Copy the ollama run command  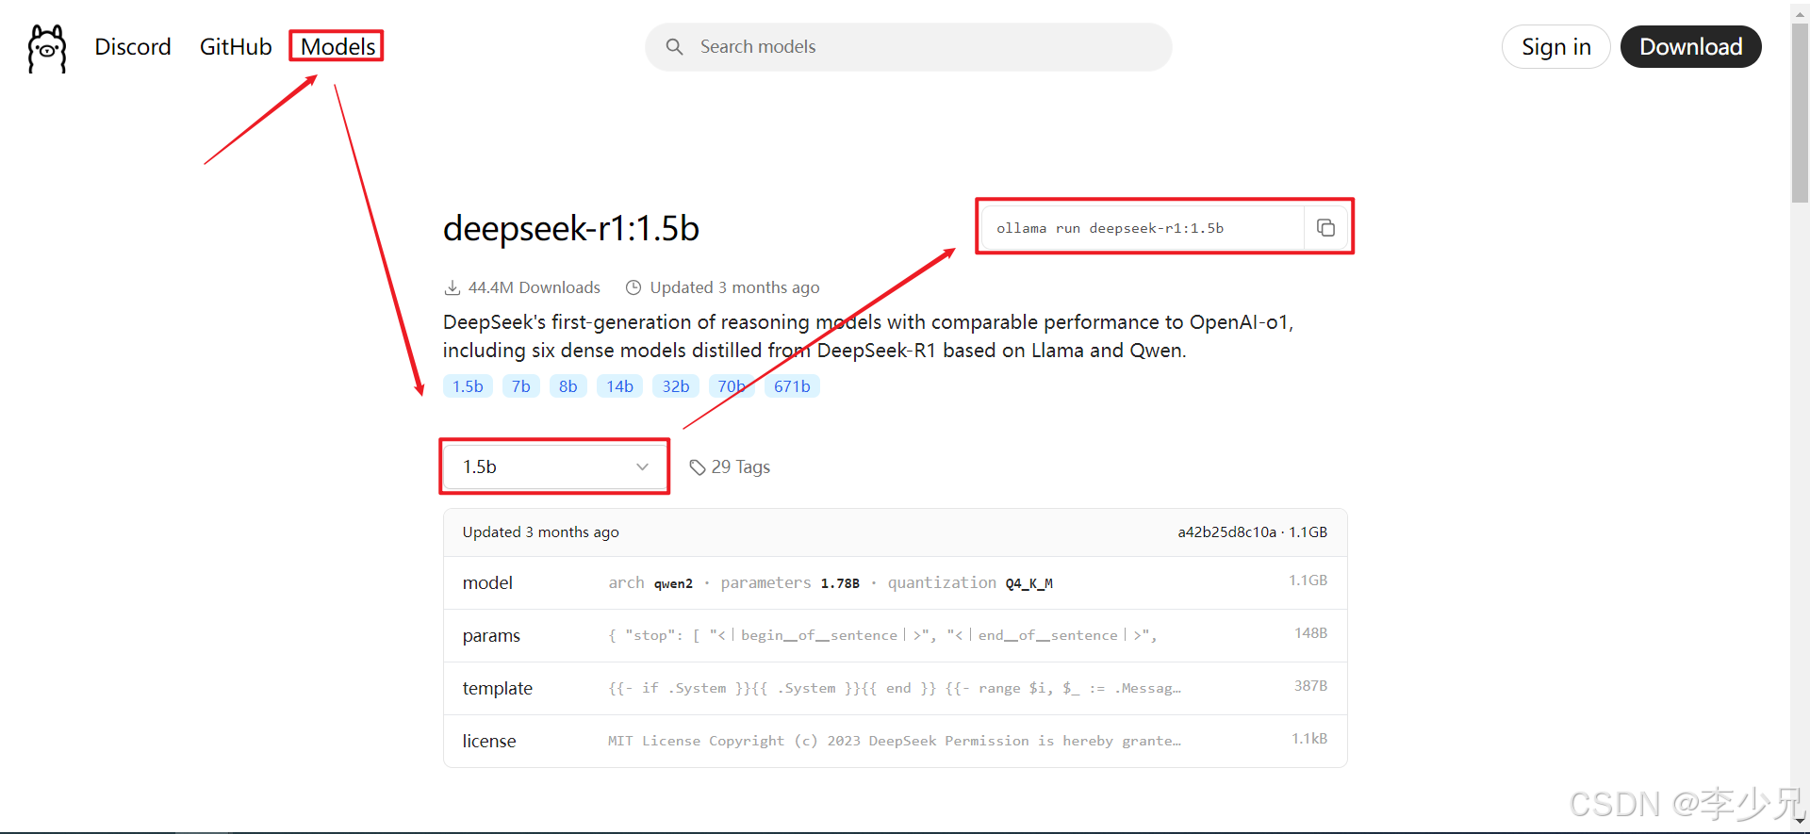point(1325,228)
